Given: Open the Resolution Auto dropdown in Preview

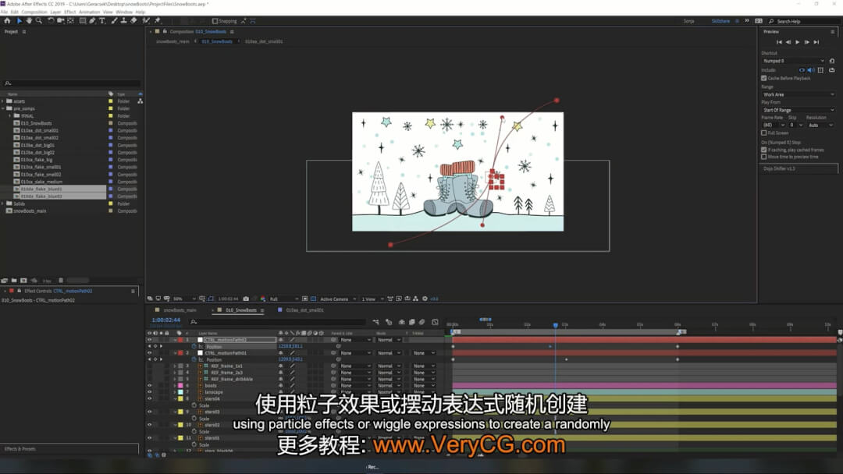Looking at the screenshot, I should 820,125.
